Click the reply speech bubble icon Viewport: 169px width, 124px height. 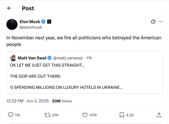click(10, 115)
